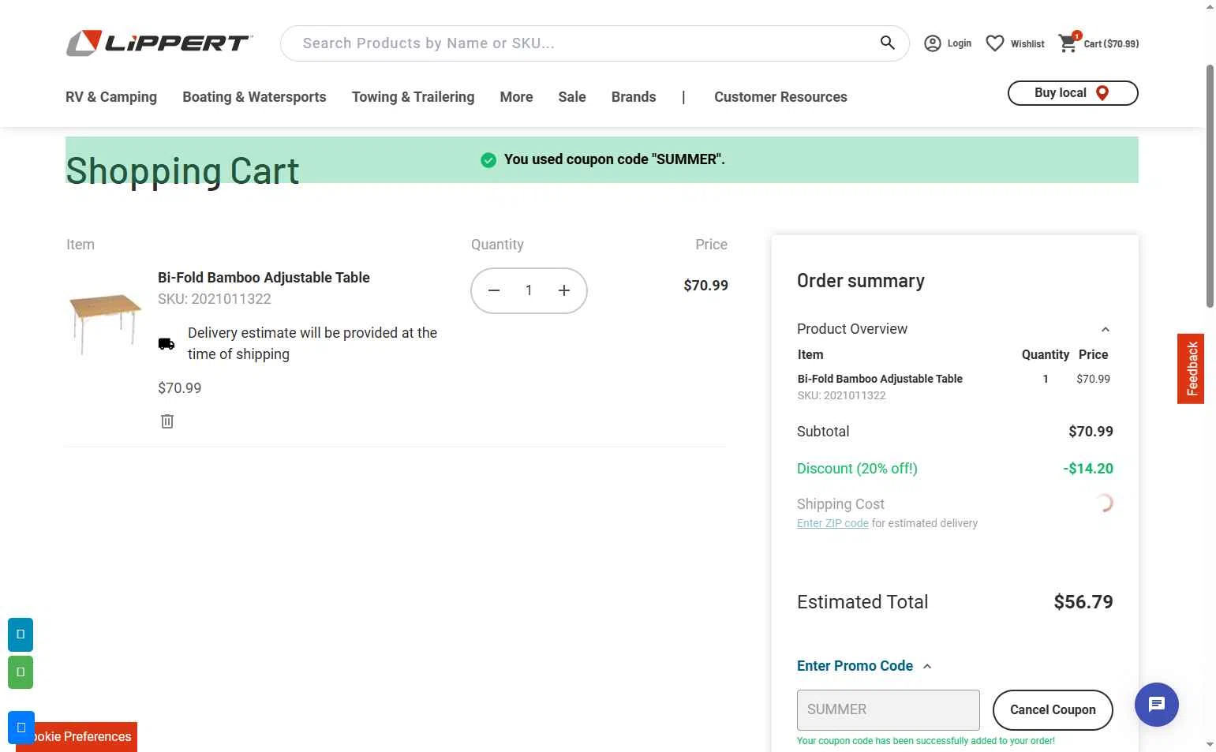Click the Cart ($70.99) link

[x=1111, y=44]
